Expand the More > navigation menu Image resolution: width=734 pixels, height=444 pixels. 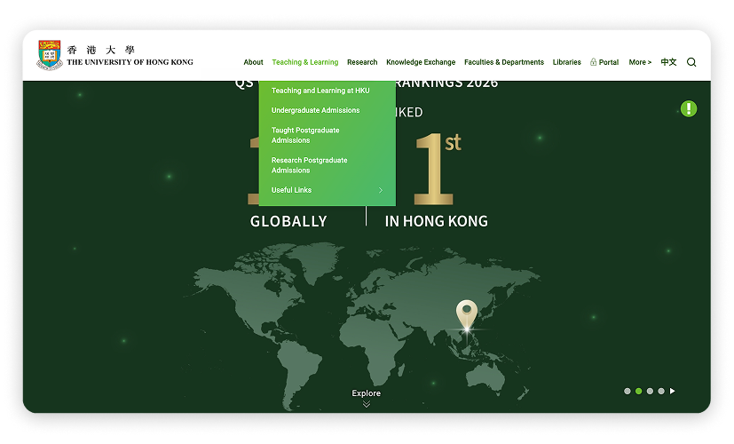click(640, 62)
